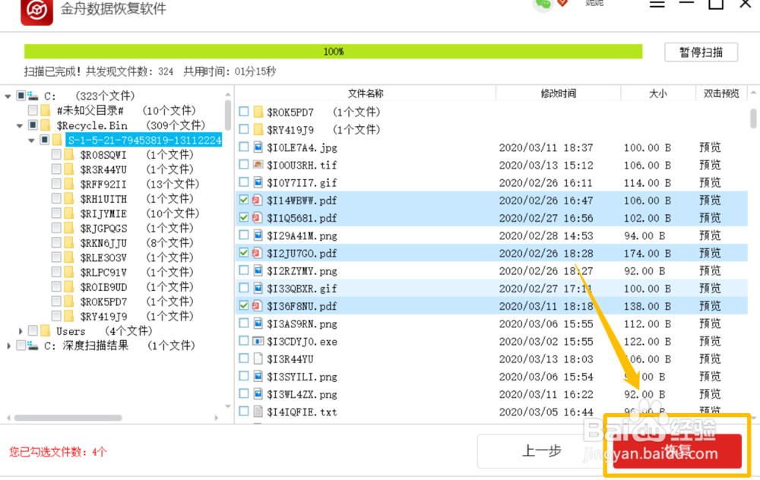Check the $I0LE7A4.jpg checkbox
This screenshot has height=480, width=760.
244,147
